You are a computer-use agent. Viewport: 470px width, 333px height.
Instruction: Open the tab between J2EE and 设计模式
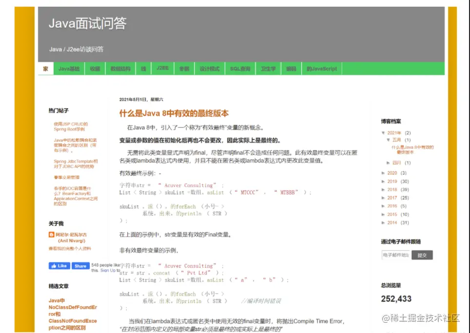[x=184, y=69]
